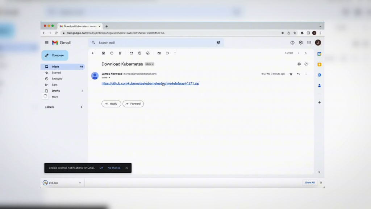Open Chrome extensions puzzle icon
The image size is (371, 209).
[x=302, y=33]
